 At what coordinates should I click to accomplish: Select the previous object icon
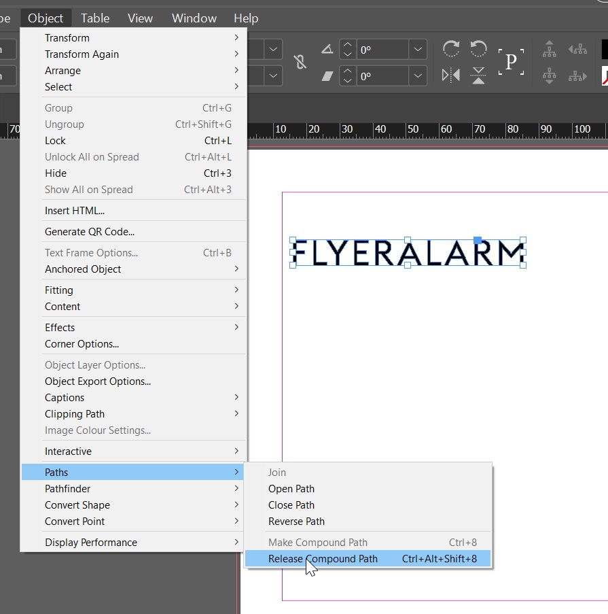tap(577, 48)
